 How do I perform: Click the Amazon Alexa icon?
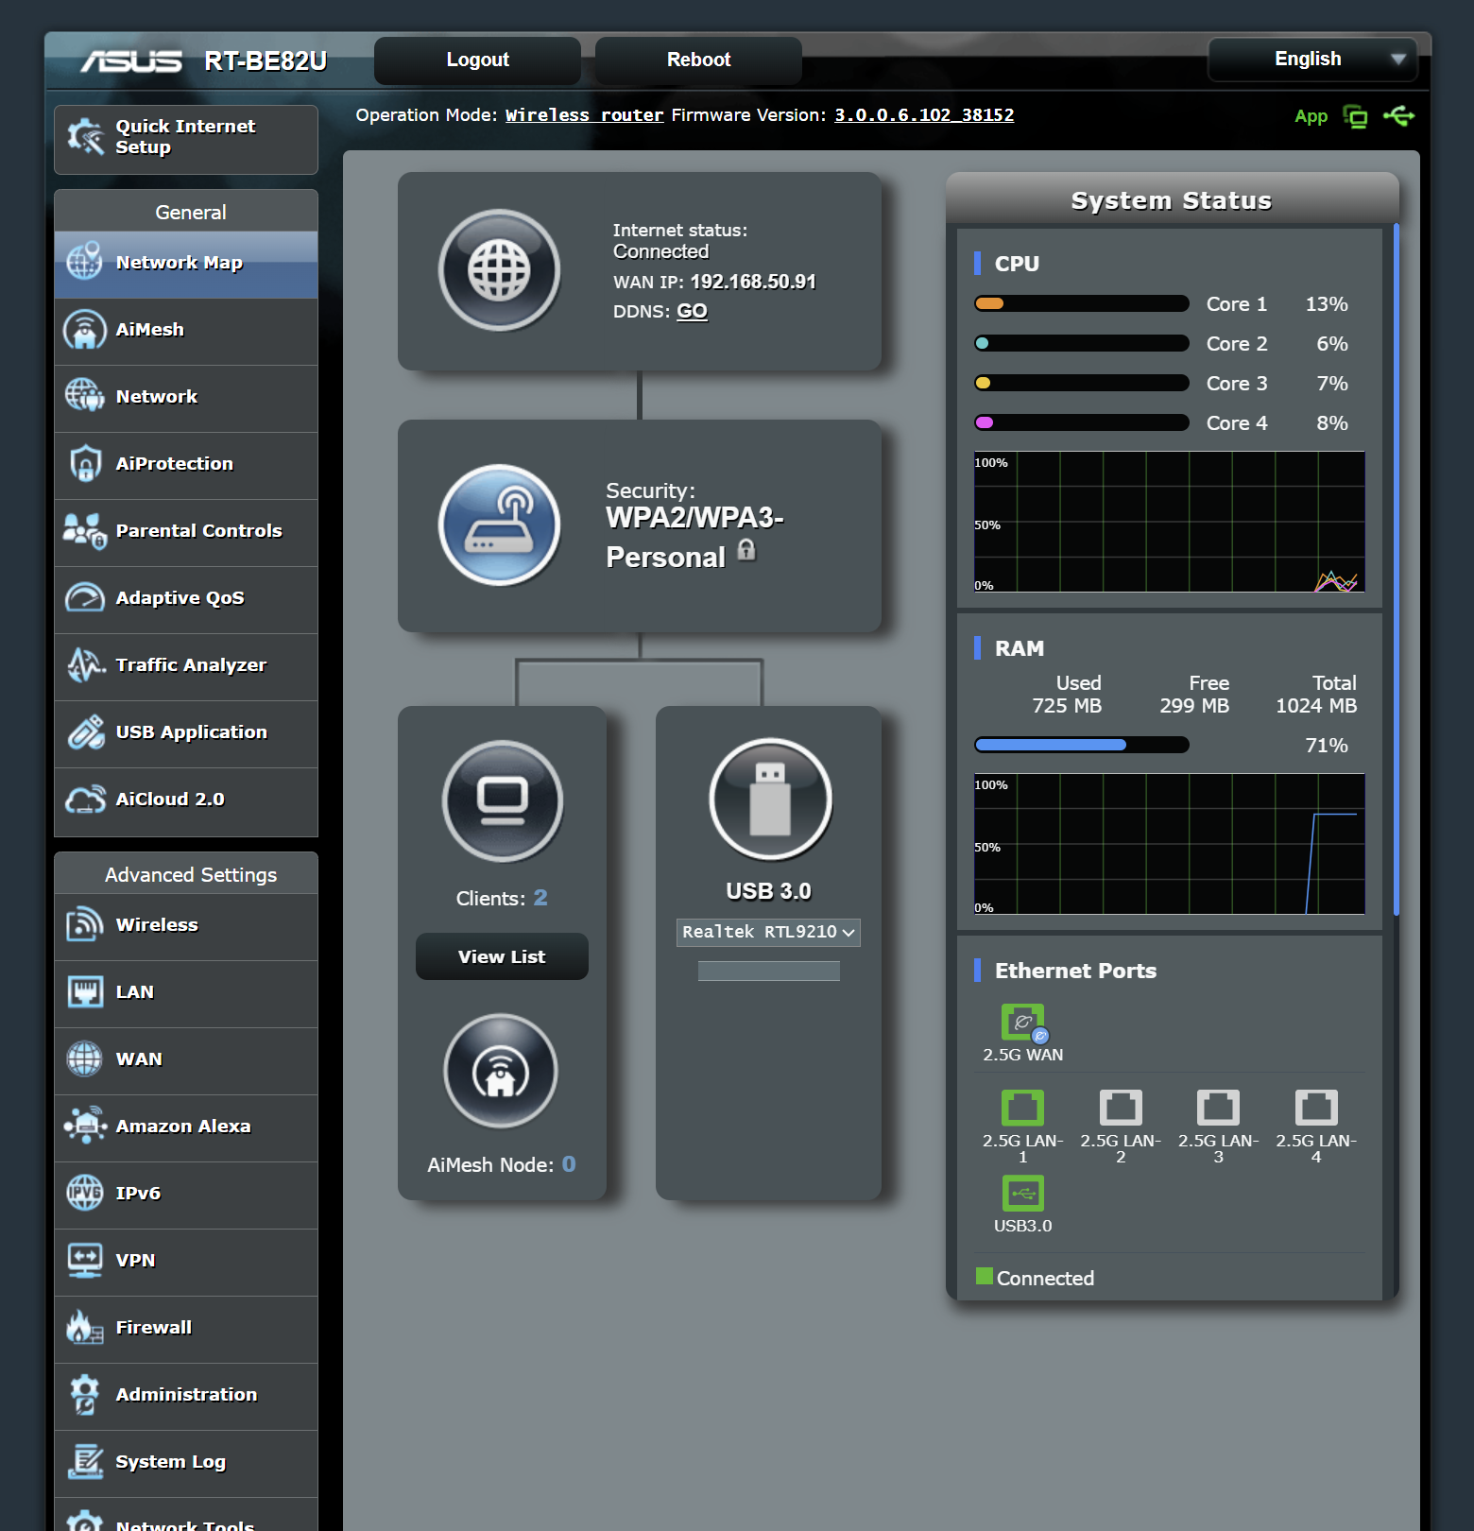85,1127
